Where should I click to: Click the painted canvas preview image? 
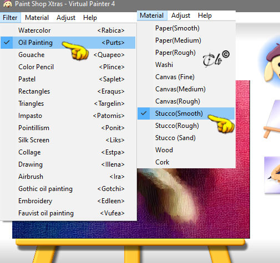pyautogui.click(x=193, y=203)
